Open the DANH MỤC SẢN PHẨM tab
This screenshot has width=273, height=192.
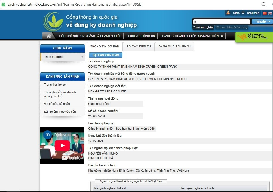[x=175, y=47]
